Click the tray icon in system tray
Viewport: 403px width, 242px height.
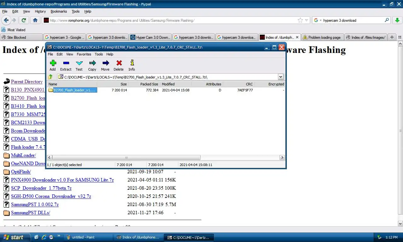coord(379,237)
